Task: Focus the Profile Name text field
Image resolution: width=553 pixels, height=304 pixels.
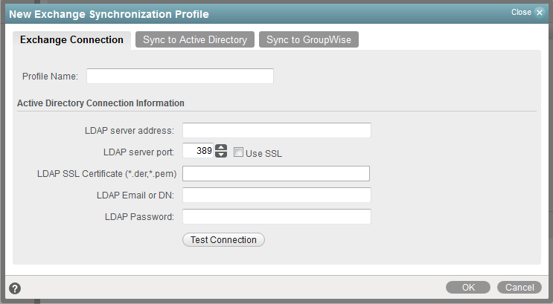Action: point(180,76)
